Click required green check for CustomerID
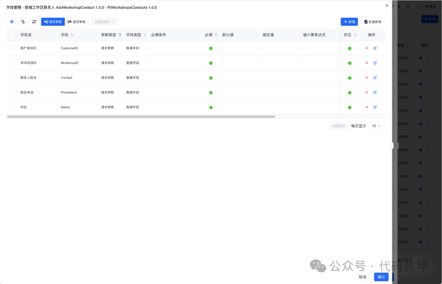442x284 pixels. coord(211,48)
